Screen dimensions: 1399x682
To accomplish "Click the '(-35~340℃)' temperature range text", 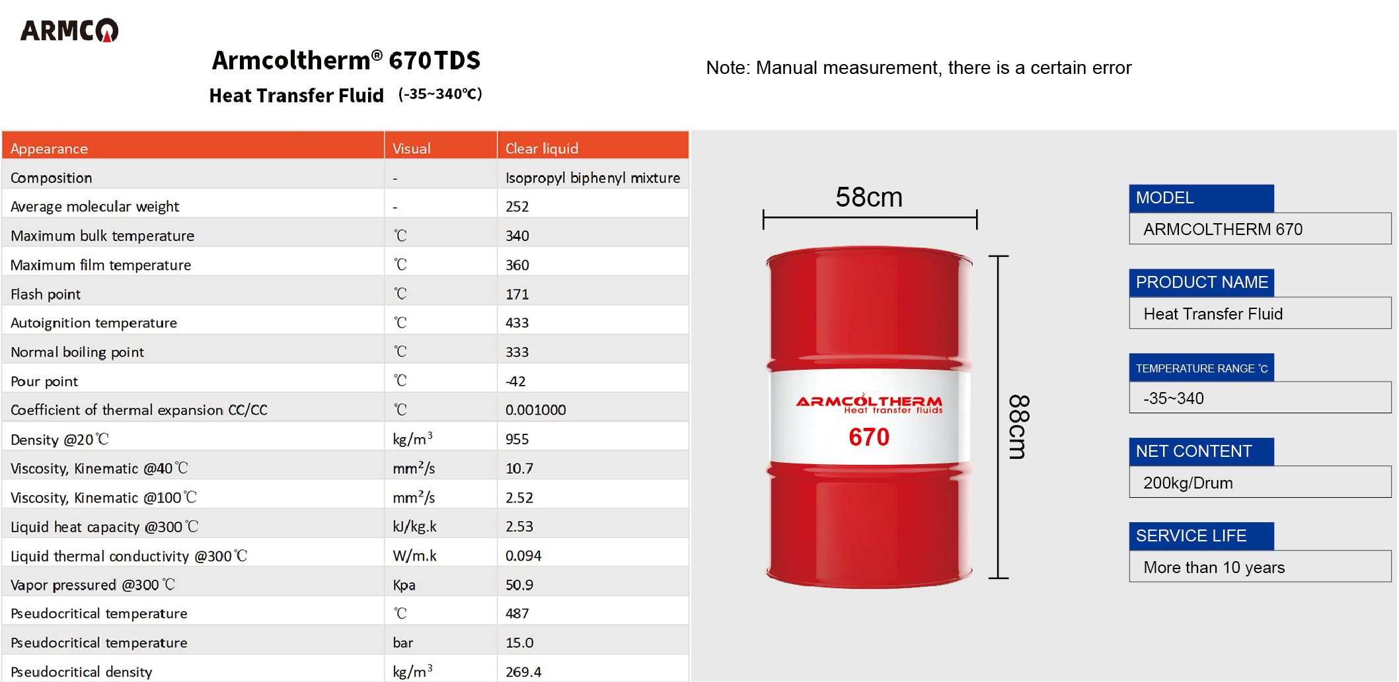I will pos(440,94).
